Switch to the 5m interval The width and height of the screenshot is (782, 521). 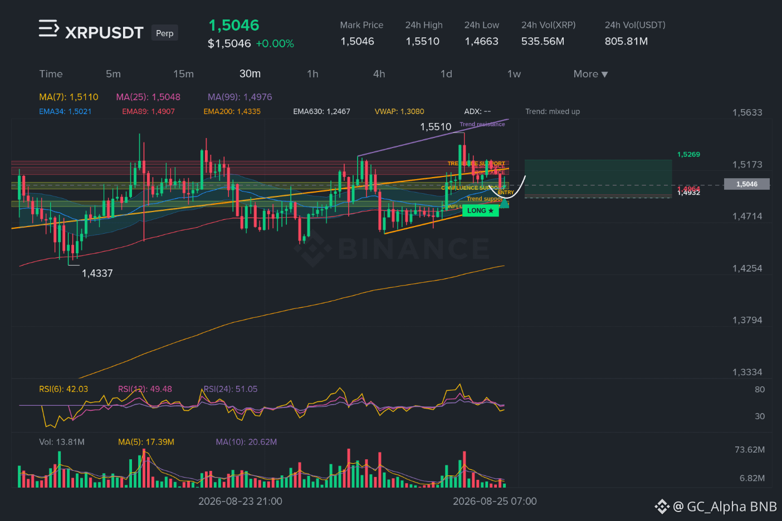click(113, 74)
